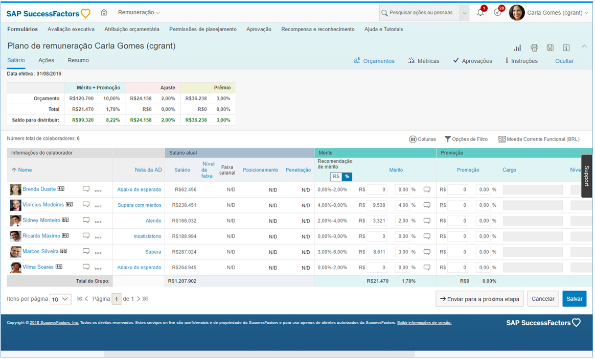
Task: Sort by Posicionamento column header
Action: tap(260, 170)
